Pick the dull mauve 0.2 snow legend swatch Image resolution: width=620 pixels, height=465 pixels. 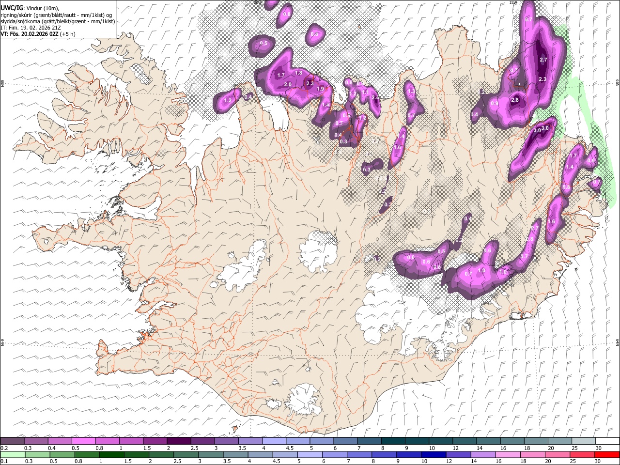[x=12, y=441]
